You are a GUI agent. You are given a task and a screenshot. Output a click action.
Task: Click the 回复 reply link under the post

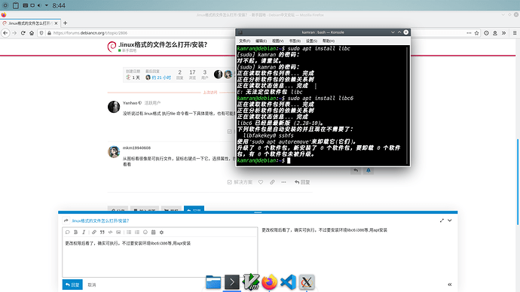tap(302, 182)
